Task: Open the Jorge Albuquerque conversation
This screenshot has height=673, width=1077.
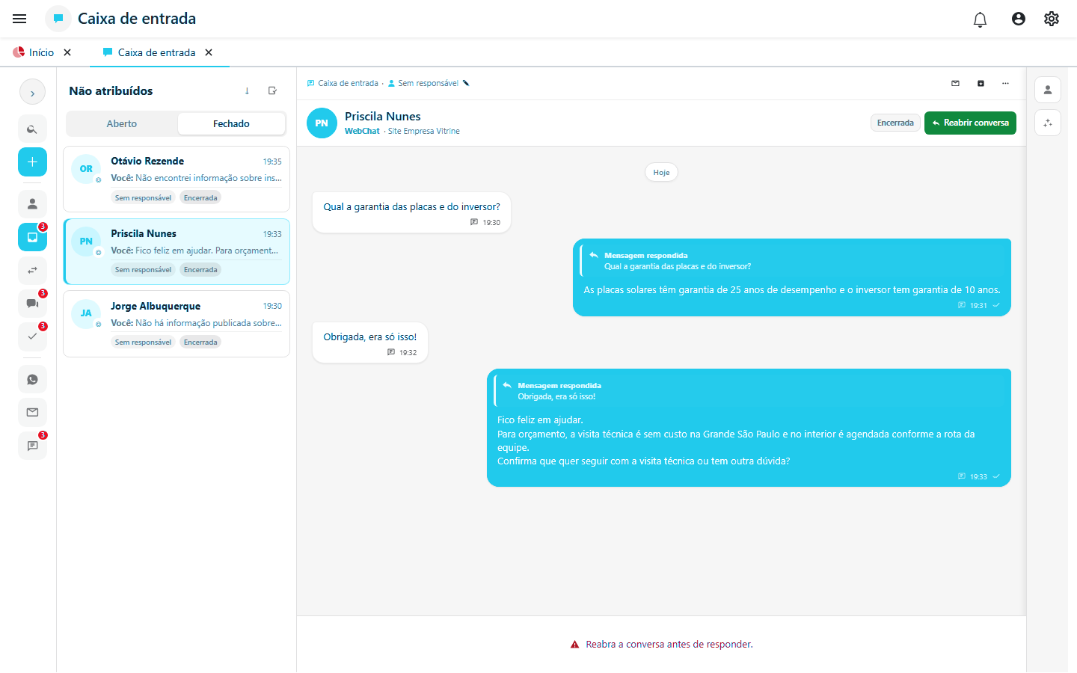Action: pos(177,324)
